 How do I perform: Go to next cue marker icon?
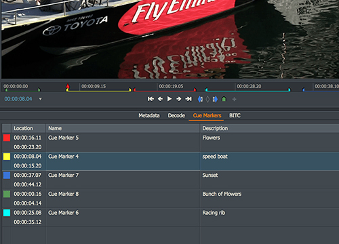[215, 99]
